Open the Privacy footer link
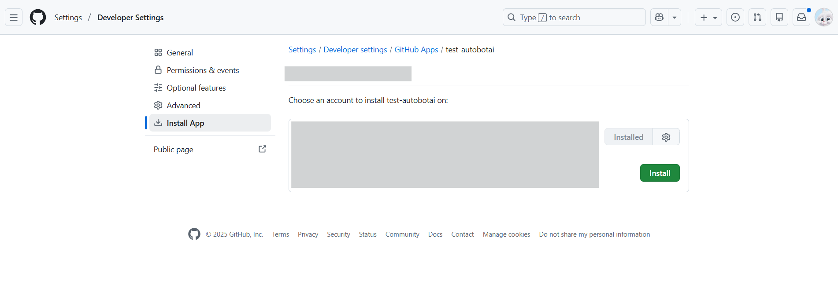 308,234
